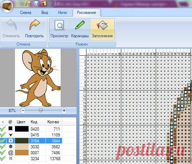Open the quick access toolbar customize dropdown arrow
The width and height of the screenshot is (192, 164).
(x=59, y=3)
